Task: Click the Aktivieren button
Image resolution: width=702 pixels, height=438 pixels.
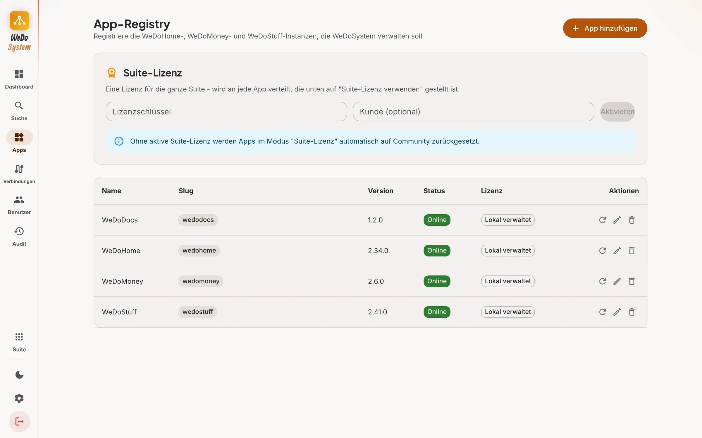Action: point(617,112)
